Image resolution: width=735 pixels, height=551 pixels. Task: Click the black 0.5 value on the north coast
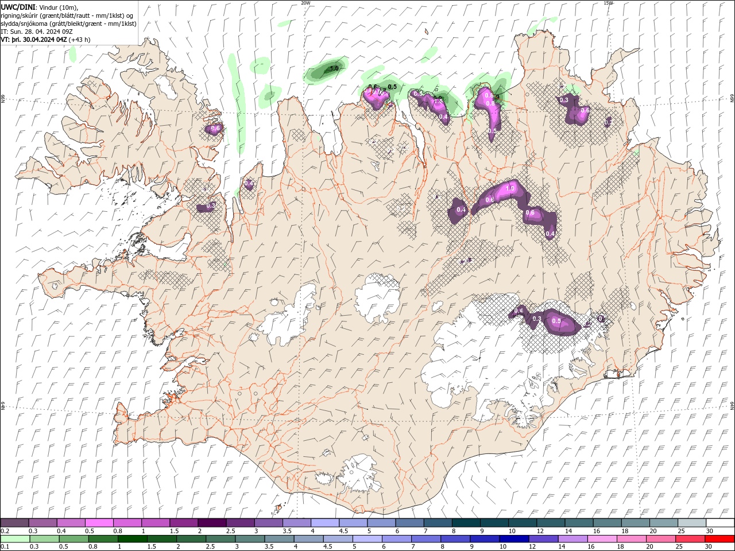tap(392, 87)
